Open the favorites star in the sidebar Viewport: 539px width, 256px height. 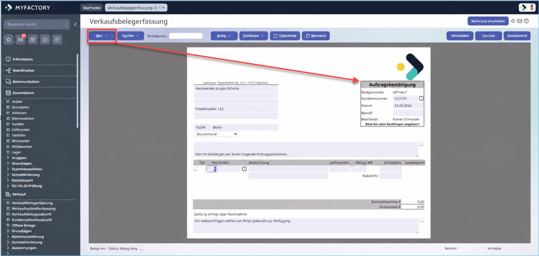[8, 39]
